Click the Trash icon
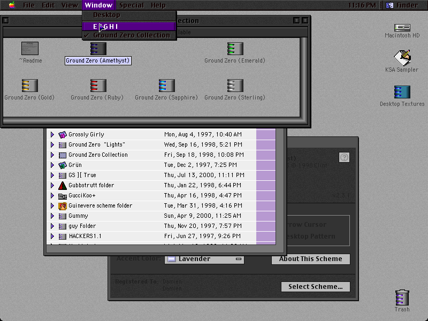Viewport: 428px width, 321px height. 402,297
